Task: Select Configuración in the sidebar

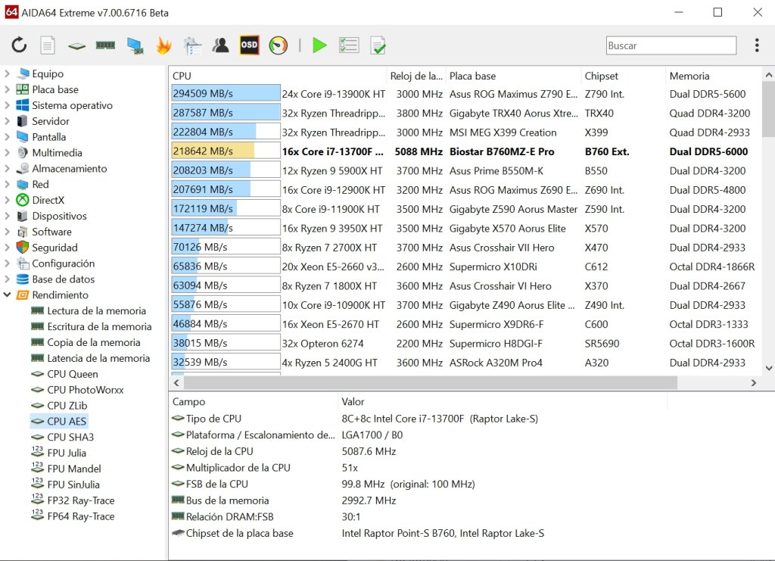Action: [64, 263]
